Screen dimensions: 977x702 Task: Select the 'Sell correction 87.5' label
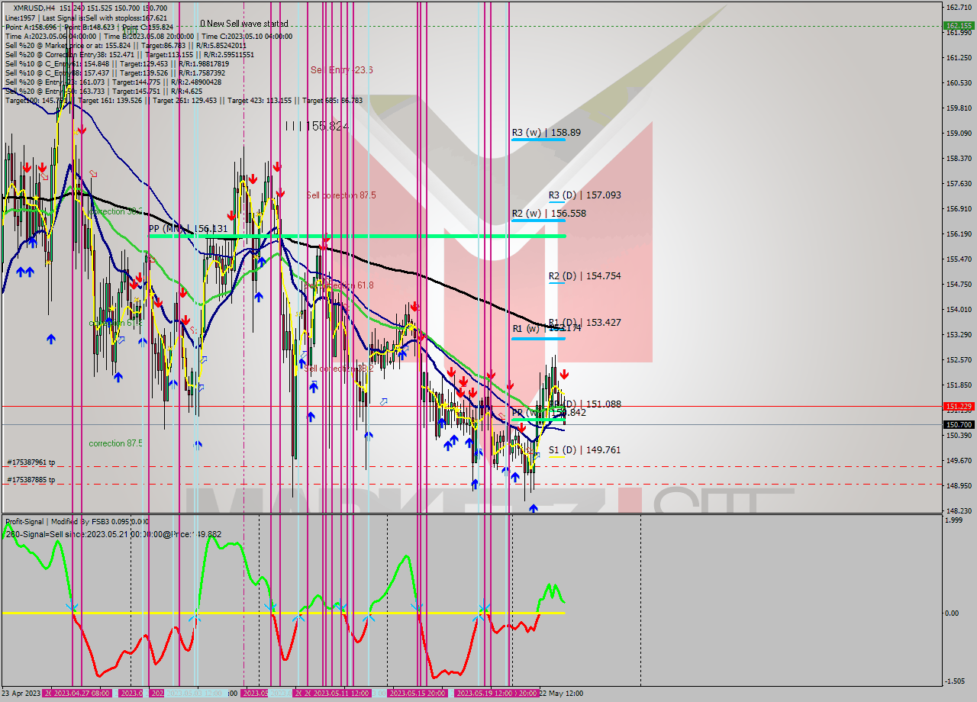[x=340, y=195]
